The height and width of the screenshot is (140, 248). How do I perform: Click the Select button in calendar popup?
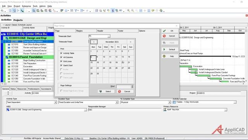click(106, 91)
